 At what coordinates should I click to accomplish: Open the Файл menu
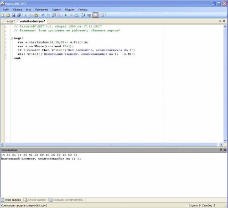[x=6, y=10]
